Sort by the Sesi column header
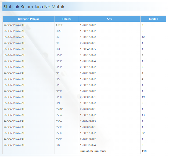 [109, 19]
